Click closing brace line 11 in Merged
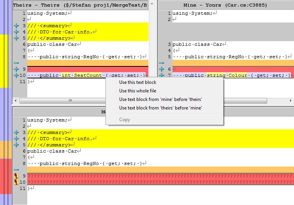The image size is (294, 205). tap(160, 188)
